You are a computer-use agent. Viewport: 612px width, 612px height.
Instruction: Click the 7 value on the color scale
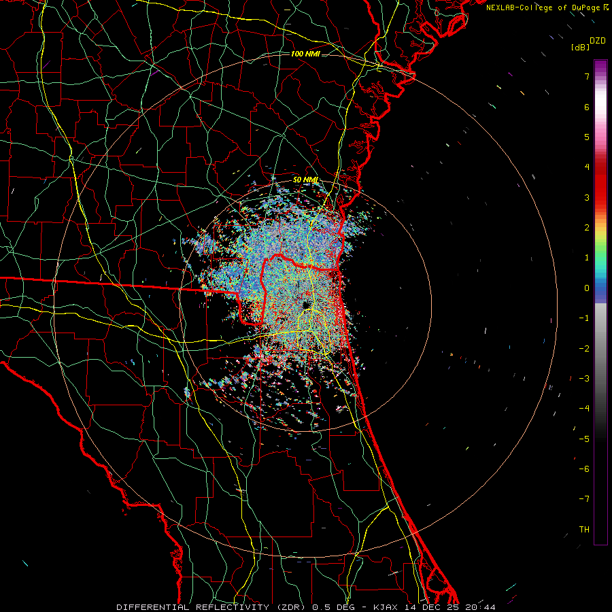pyautogui.click(x=587, y=76)
